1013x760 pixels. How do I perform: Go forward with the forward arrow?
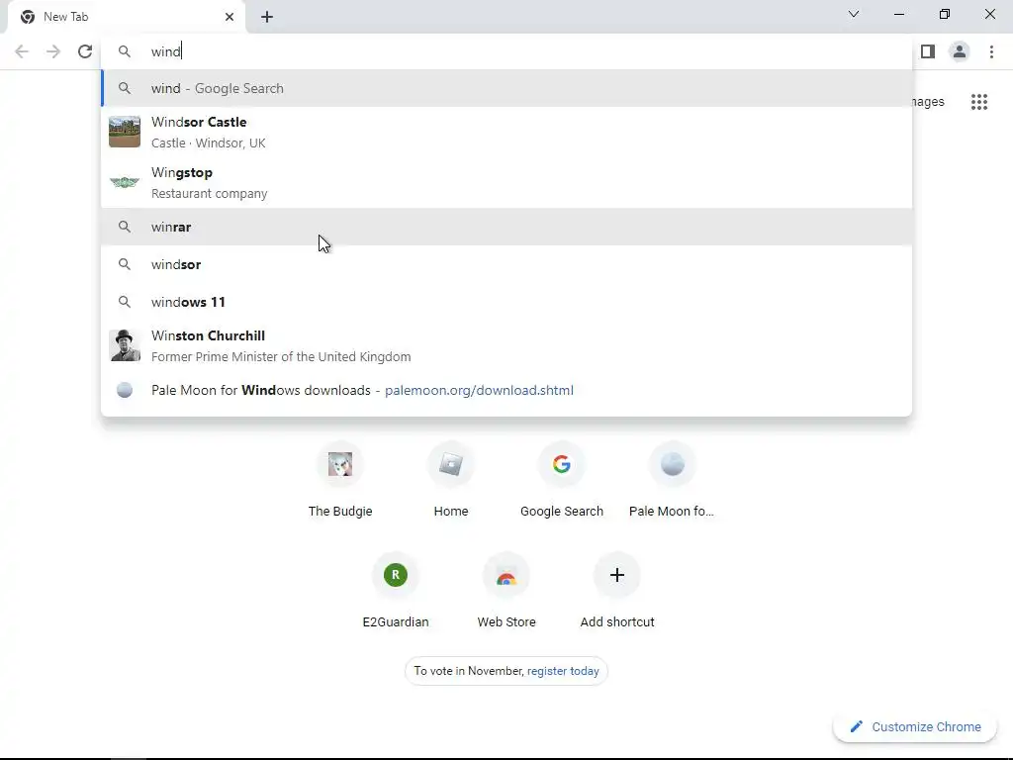tap(53, 51)
